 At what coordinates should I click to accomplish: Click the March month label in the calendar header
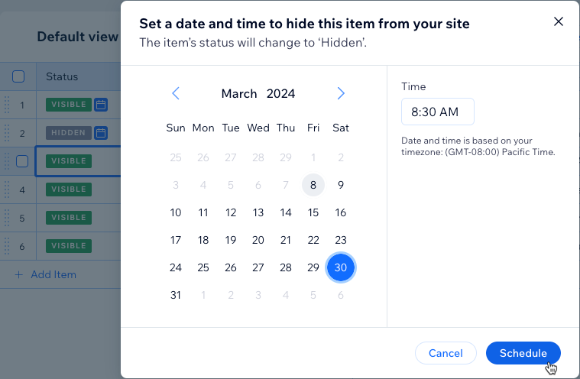(x=239, y=93)
